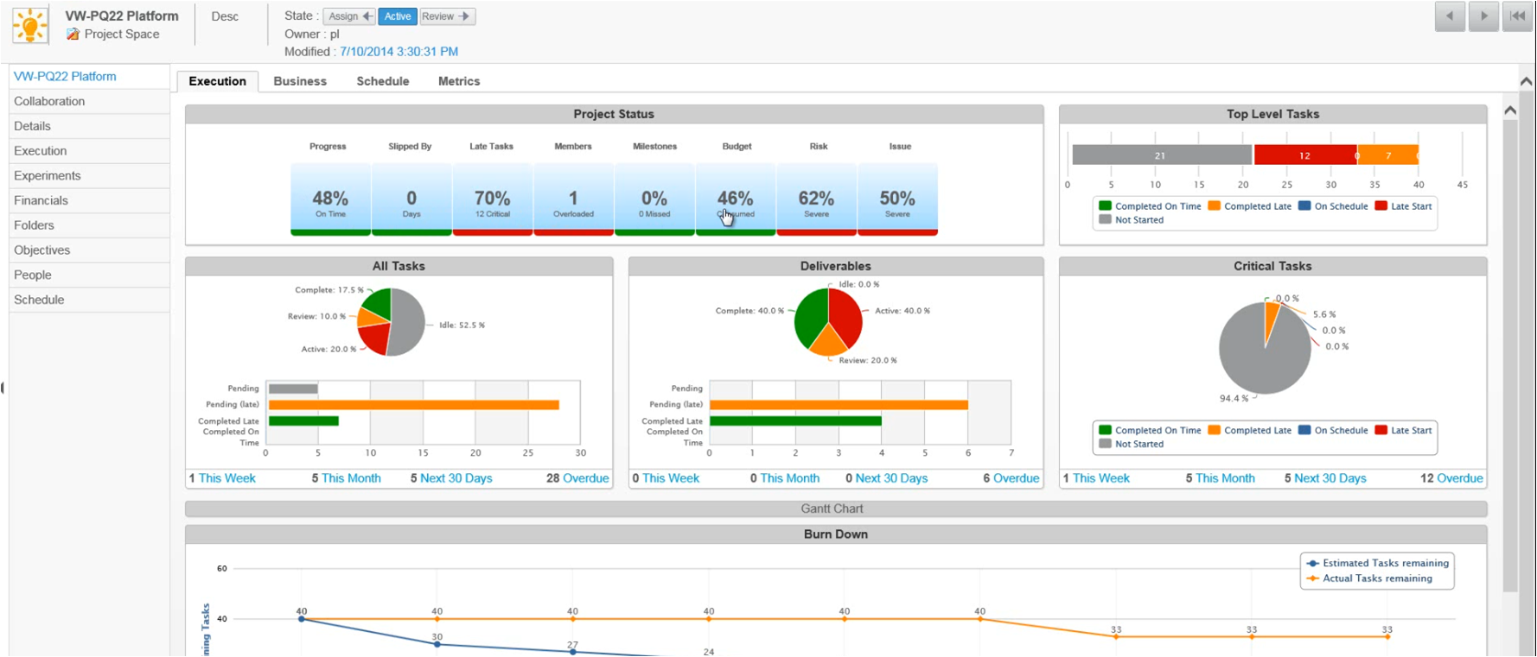The height and width of the screenshot is (657, 1537).
Task: Go to previous item with left arrow button
Action: coord(1450,16)
